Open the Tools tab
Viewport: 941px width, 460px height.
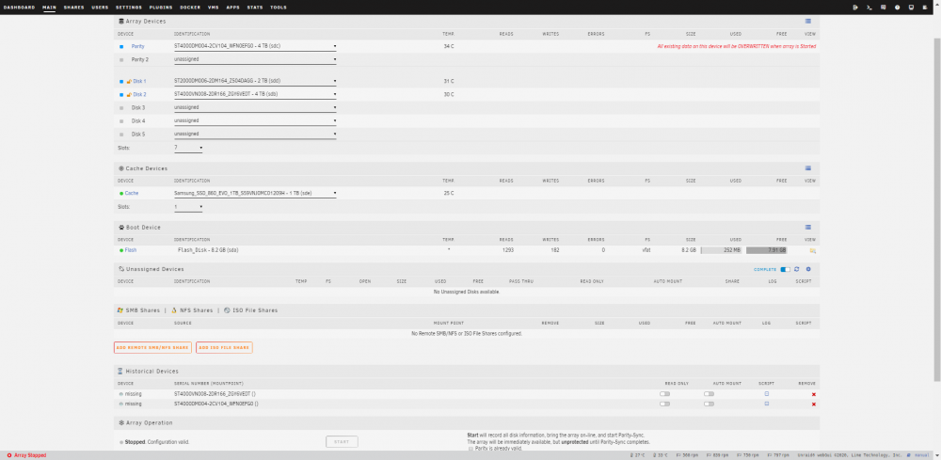[x=279, y=8]
